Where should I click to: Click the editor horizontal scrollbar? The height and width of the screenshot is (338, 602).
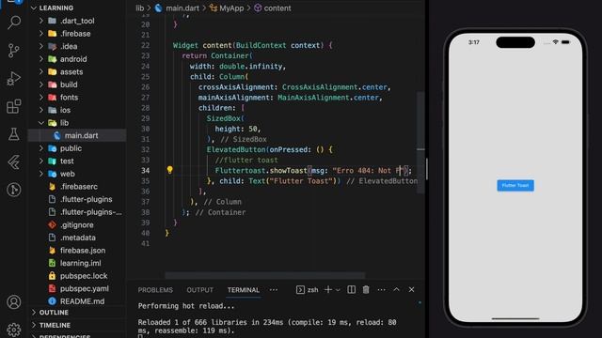pos(265,275)
